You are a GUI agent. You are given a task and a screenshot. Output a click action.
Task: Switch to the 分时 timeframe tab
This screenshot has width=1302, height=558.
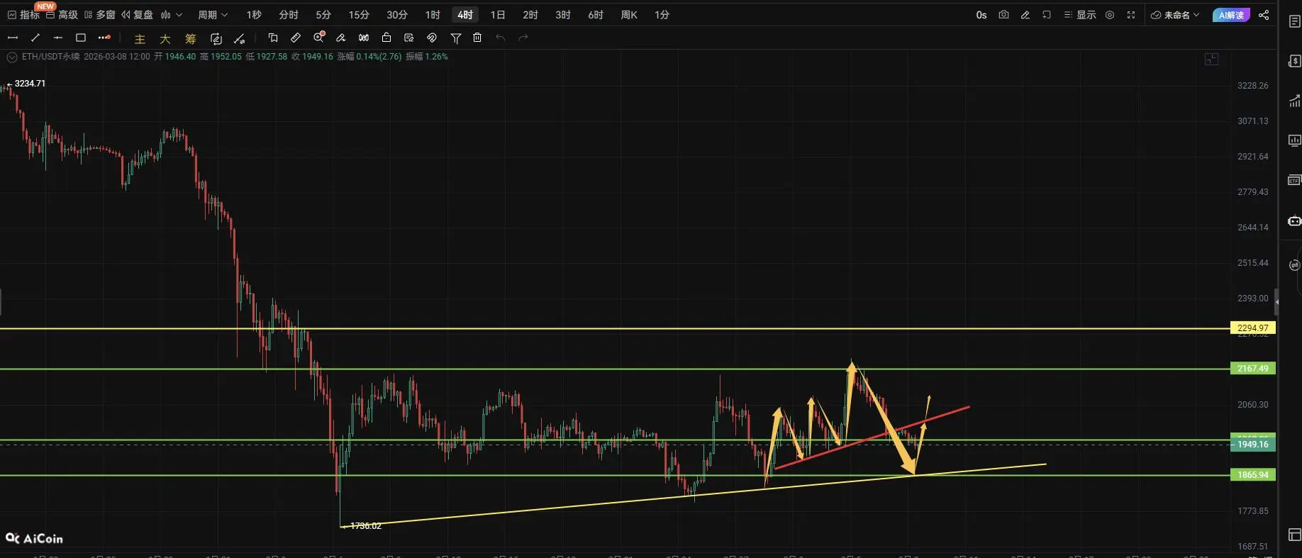point(289,15)
